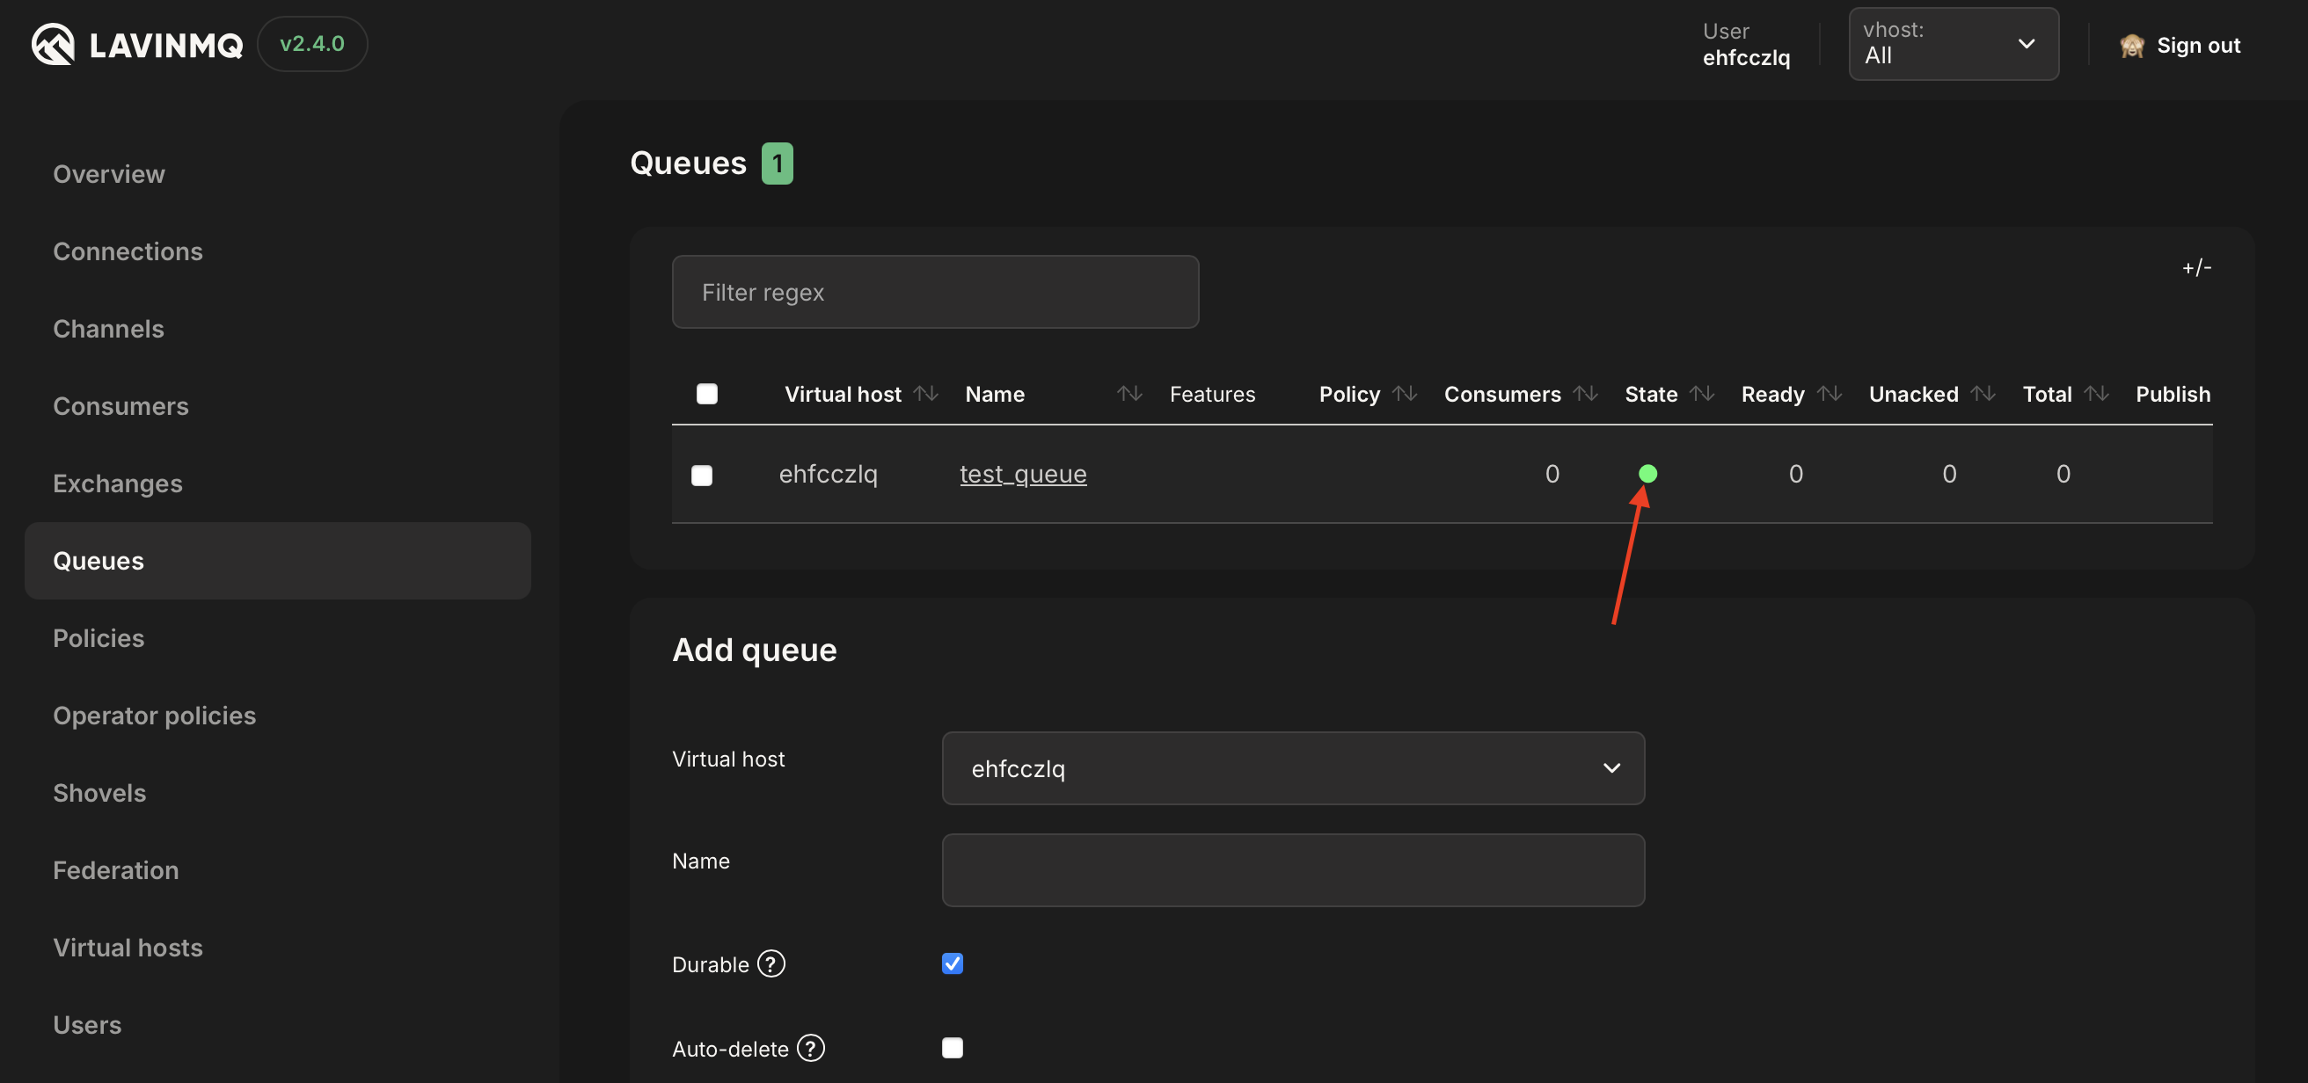Go to Operator policies
2308x1083 pixels.
pos(154,716)
